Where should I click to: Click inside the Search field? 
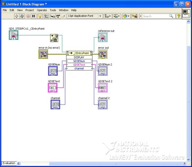(155, 16)
